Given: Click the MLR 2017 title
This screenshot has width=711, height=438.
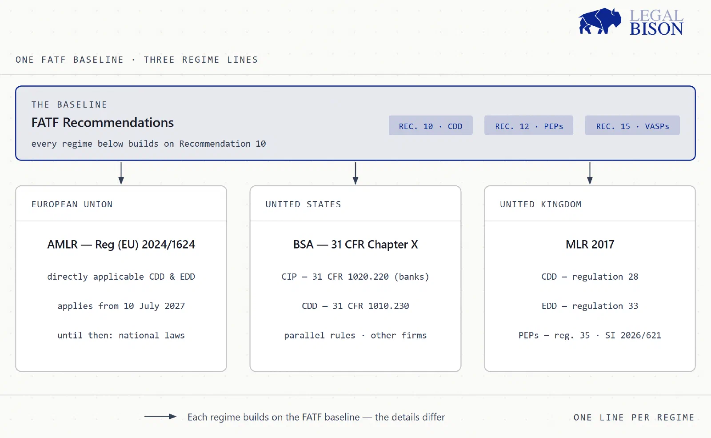Looking at the screenshot, I should tap(590, 245).
